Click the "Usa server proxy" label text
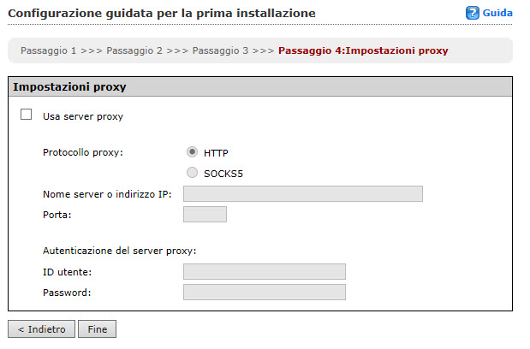Screen dimensions: 530x349 [x=83, y=116]
